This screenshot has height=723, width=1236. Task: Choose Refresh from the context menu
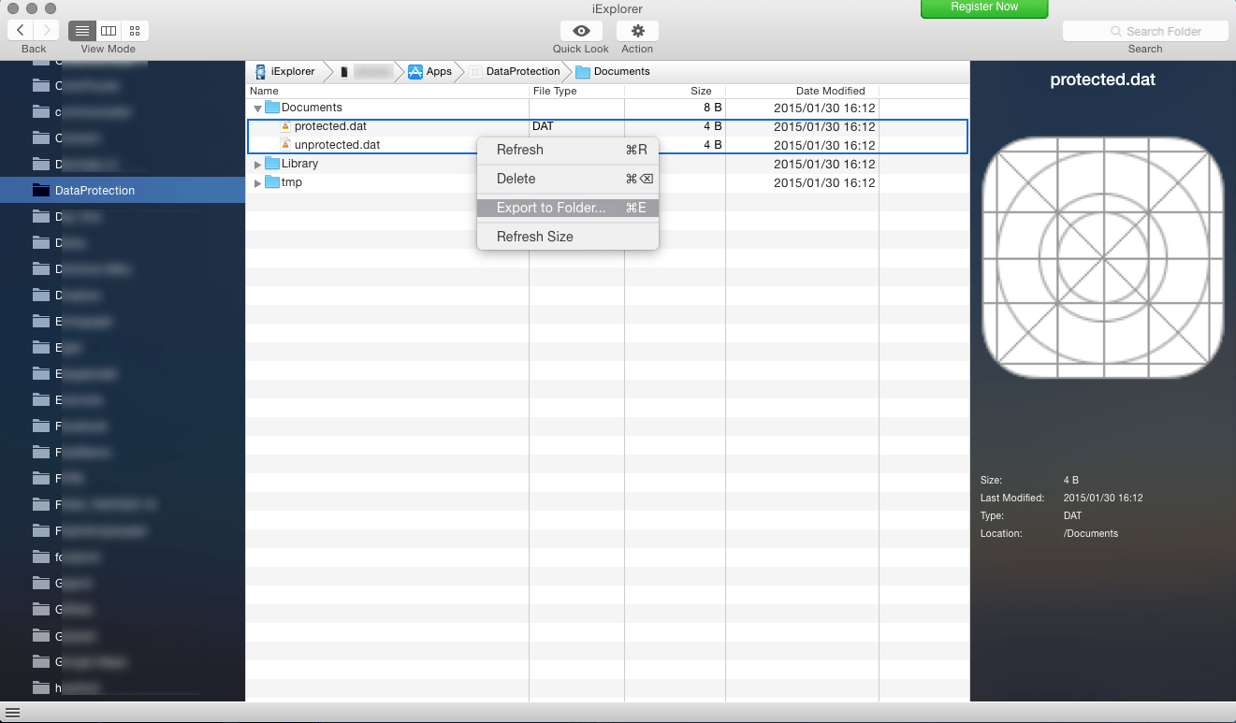point(568,150)
